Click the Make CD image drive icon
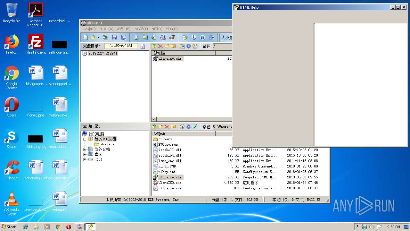 pos(136,38)
